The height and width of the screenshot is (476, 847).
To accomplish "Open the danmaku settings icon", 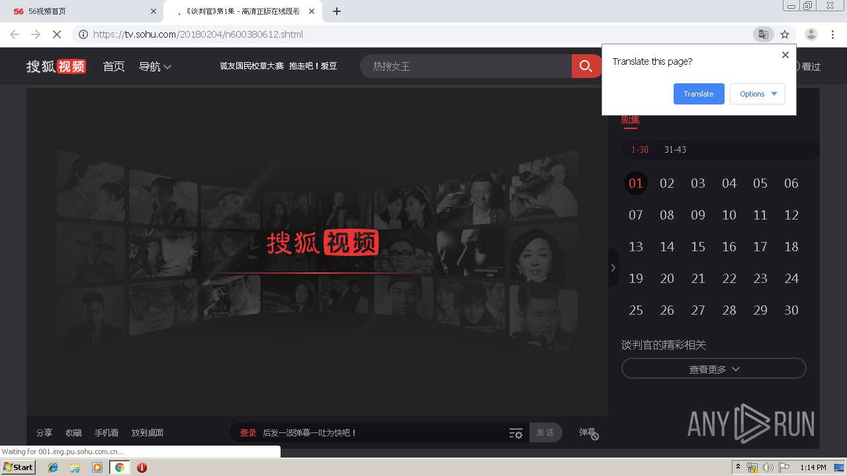I will (x=516, y=433).
